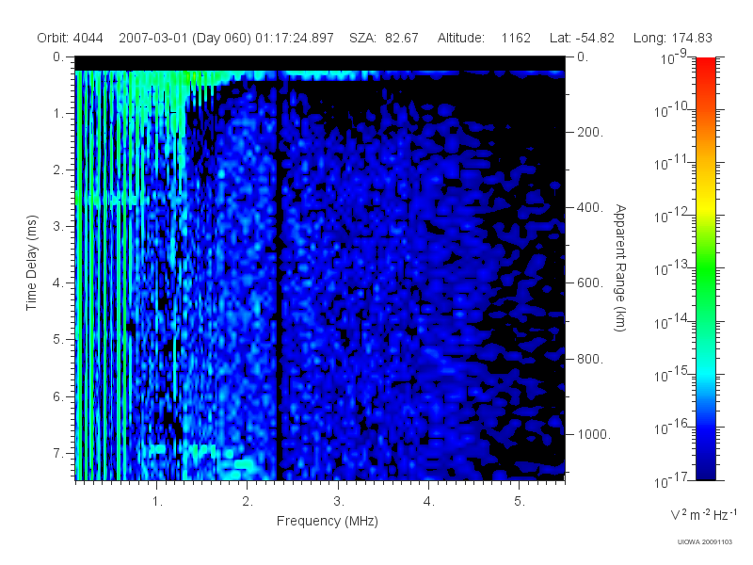This screenshot has width=753, height=565.
Task: Click the 10^-13 color scale label
Action: point(671,267)
